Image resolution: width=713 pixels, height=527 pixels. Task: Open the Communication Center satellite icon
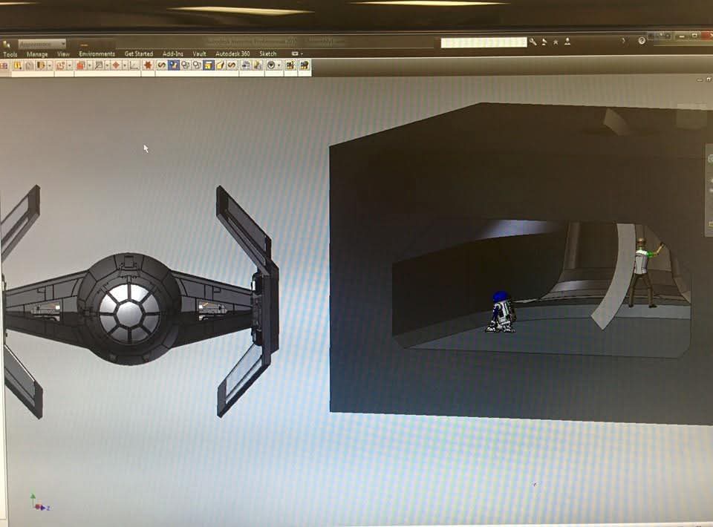pyautogui.click(x=544, y=42)
